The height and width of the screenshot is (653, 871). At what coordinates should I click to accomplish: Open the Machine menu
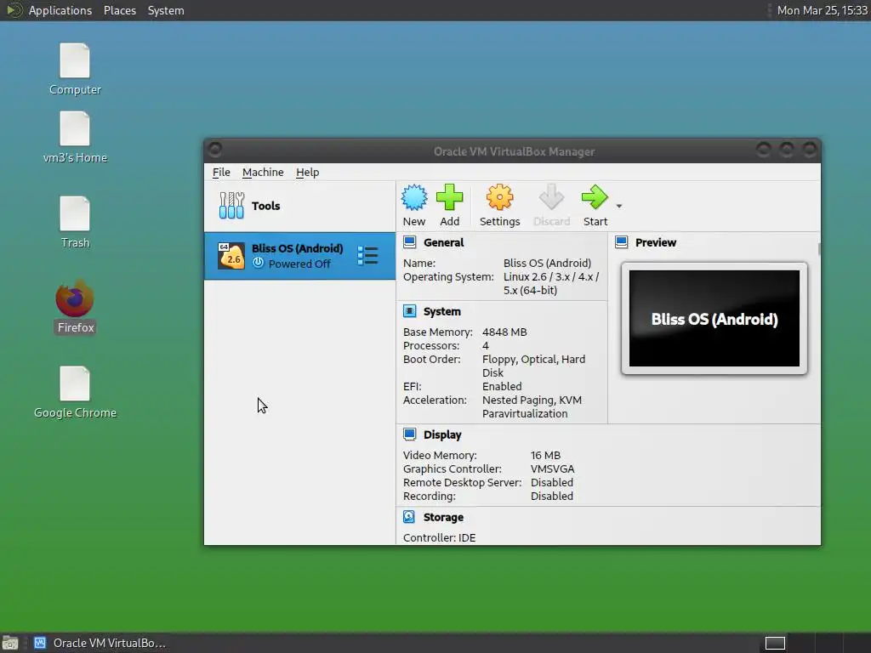pos(263,172)
